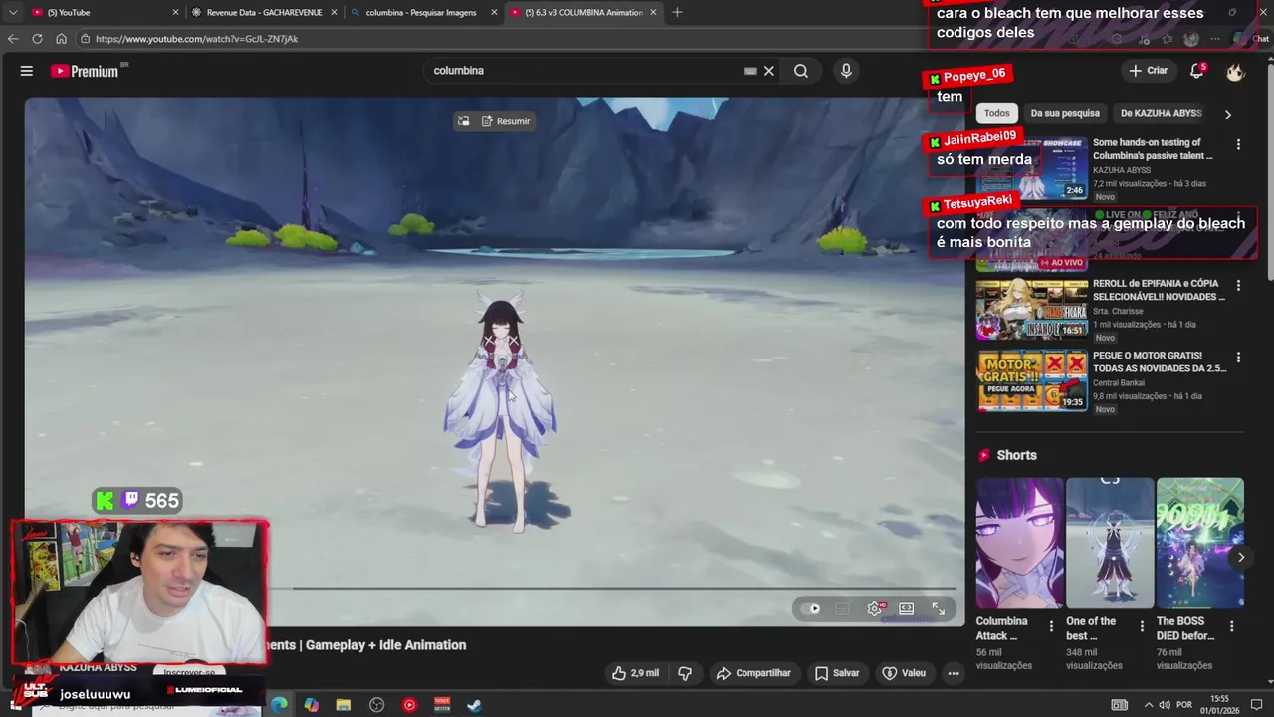Open One of the best short thumbnail
This screenshot has width=1274, height=717.
1110,543
